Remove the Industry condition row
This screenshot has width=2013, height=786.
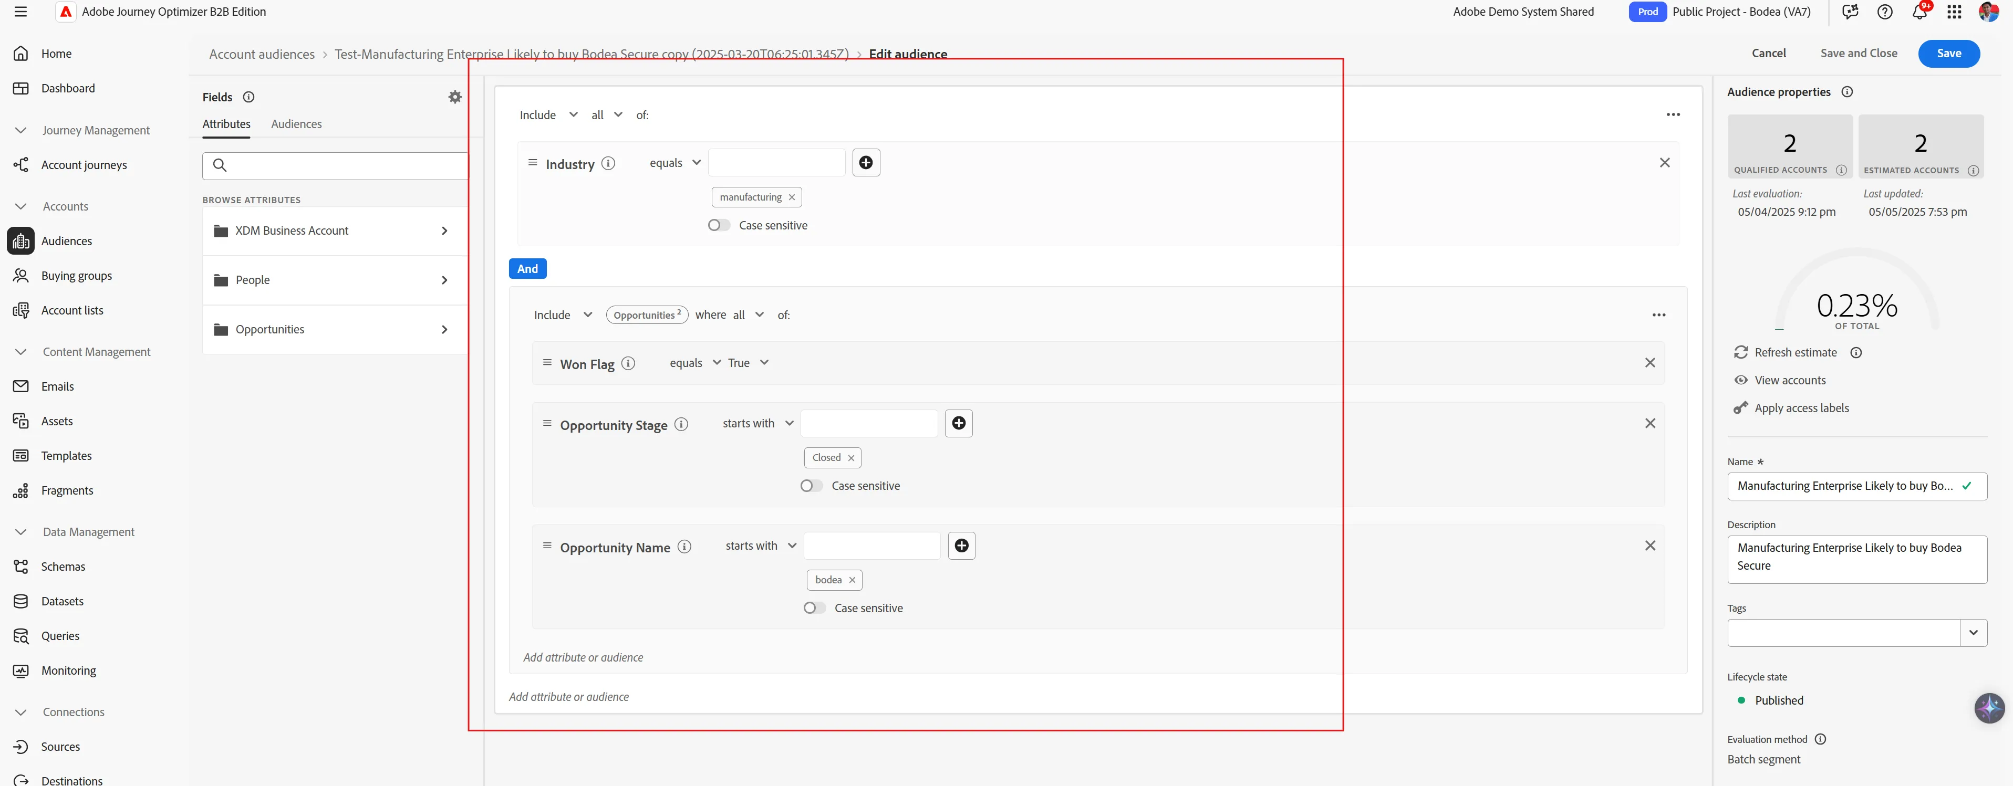click(1665, 163)
